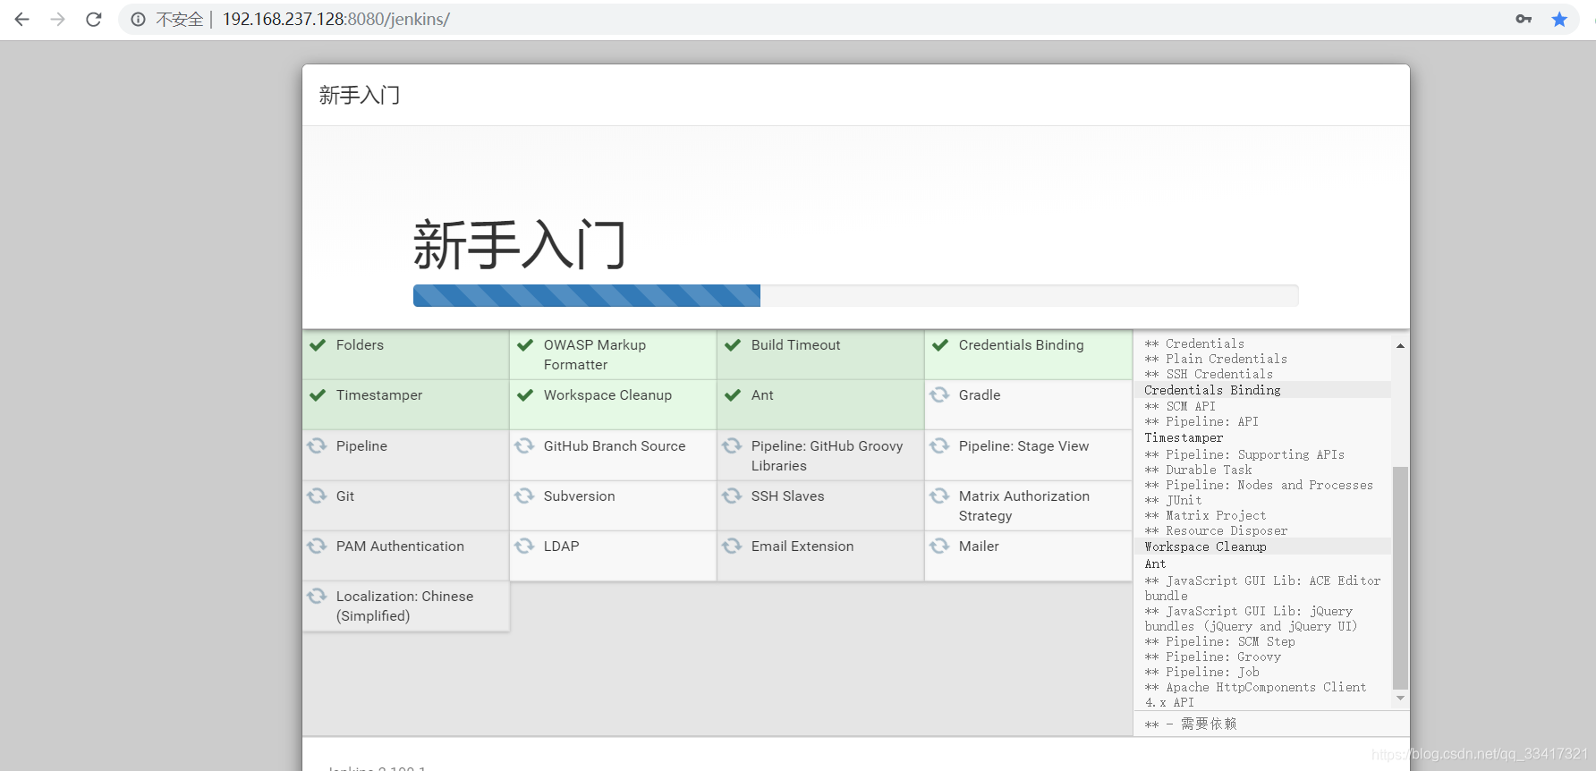Image resolution: width=1596 pixels, height=771 pixels.
Task: Select the Workspace Cleanup plugin cell label
Action: 607,395
